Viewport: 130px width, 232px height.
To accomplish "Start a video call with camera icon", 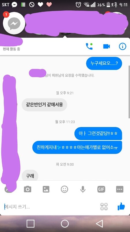I will (106, 46).
